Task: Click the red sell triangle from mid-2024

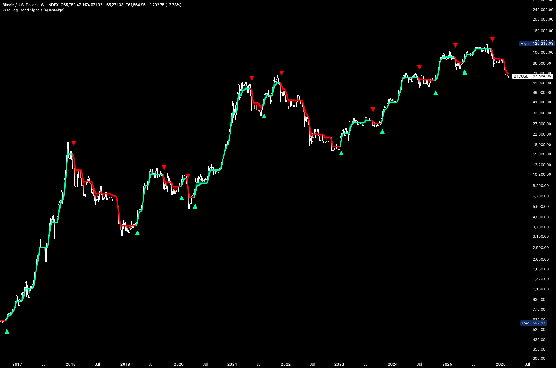Action: coord(420,67)
